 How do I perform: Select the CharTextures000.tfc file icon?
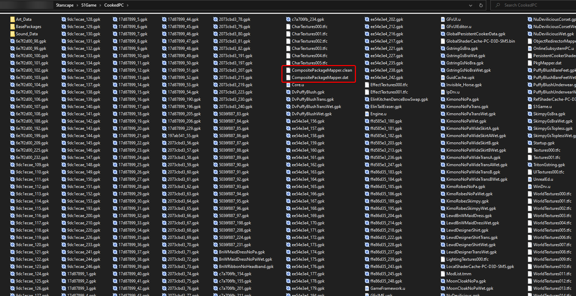click(288, 27)
